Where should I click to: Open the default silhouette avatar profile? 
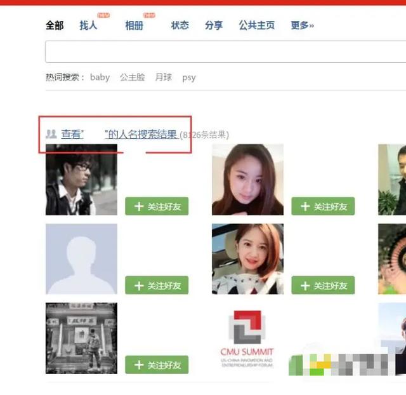(81, 259)
